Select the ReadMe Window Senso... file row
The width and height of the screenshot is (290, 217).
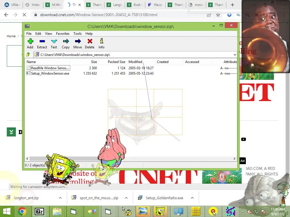click(131, 68)
